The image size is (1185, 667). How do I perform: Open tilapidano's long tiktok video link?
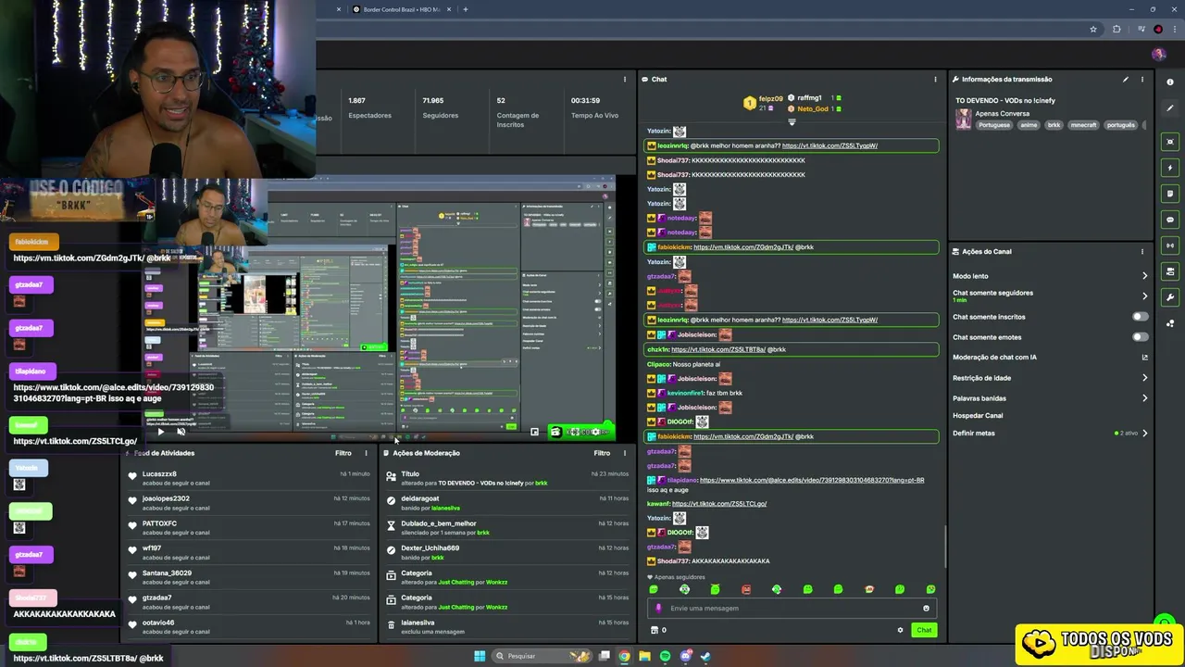pos(812,480)
